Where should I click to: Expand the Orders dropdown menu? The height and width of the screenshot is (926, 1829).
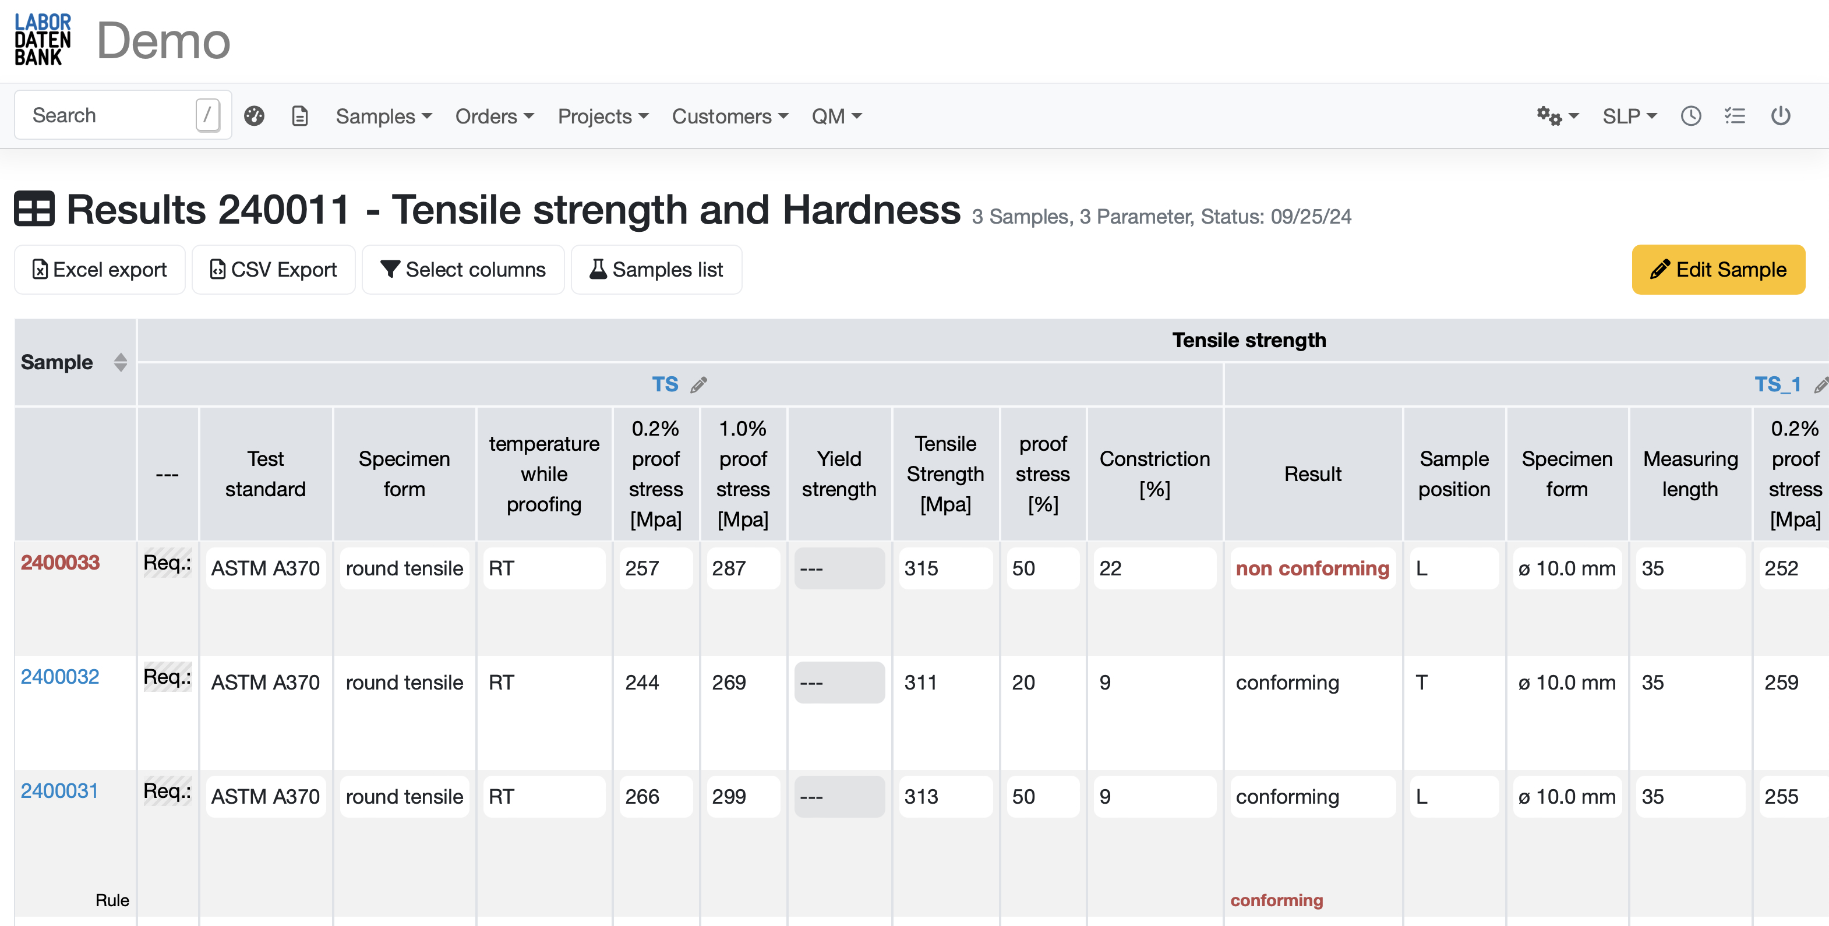click(x=494, y=116)
